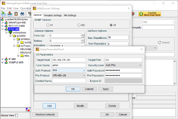Image resolution: width=178 pixels, height=119 pixels.
Task: Open the File menu
Action: pos(3,8)
